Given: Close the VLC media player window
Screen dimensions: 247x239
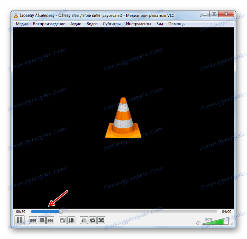Looking at the screenshot, I should [226, 14].
